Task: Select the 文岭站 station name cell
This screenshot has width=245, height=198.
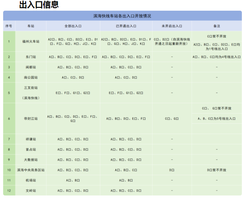Action: (31, 190)
